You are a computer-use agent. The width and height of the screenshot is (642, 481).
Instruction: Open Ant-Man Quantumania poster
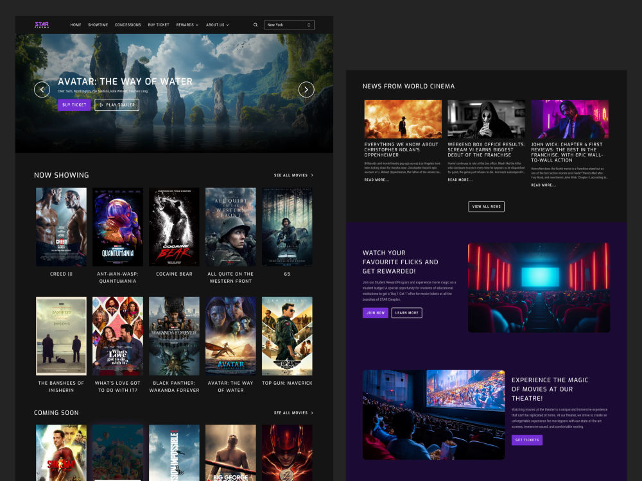point(118,227)
